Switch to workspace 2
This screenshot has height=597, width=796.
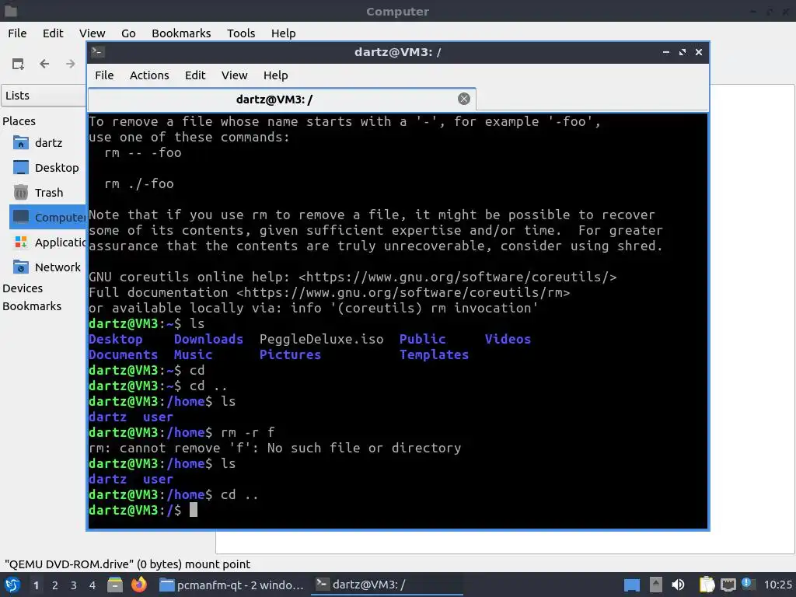[x=55, y=585]
